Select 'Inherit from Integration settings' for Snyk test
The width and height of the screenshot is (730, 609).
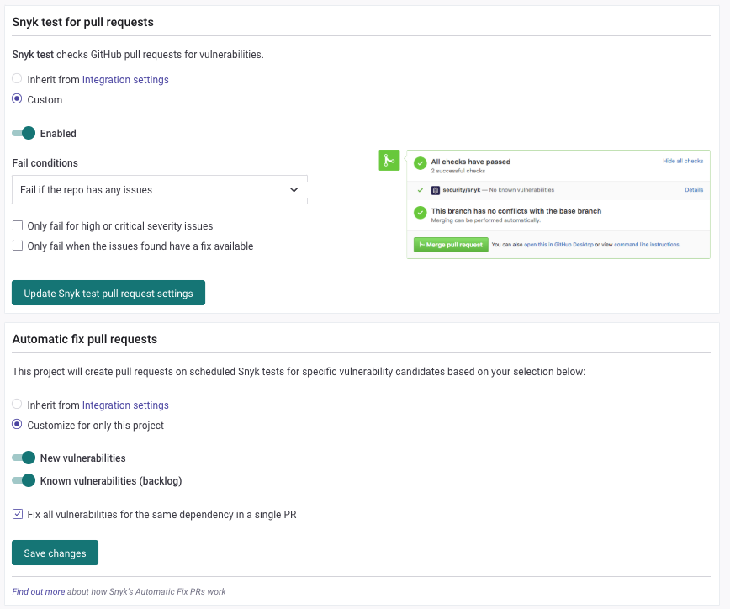[18, 79]
